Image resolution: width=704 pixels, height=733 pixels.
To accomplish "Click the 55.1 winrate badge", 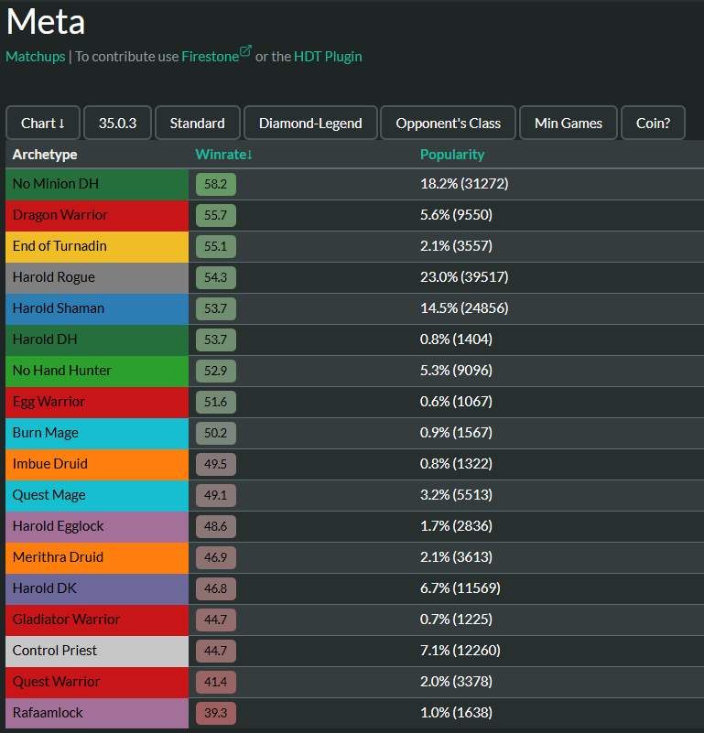I will point(216,246).
